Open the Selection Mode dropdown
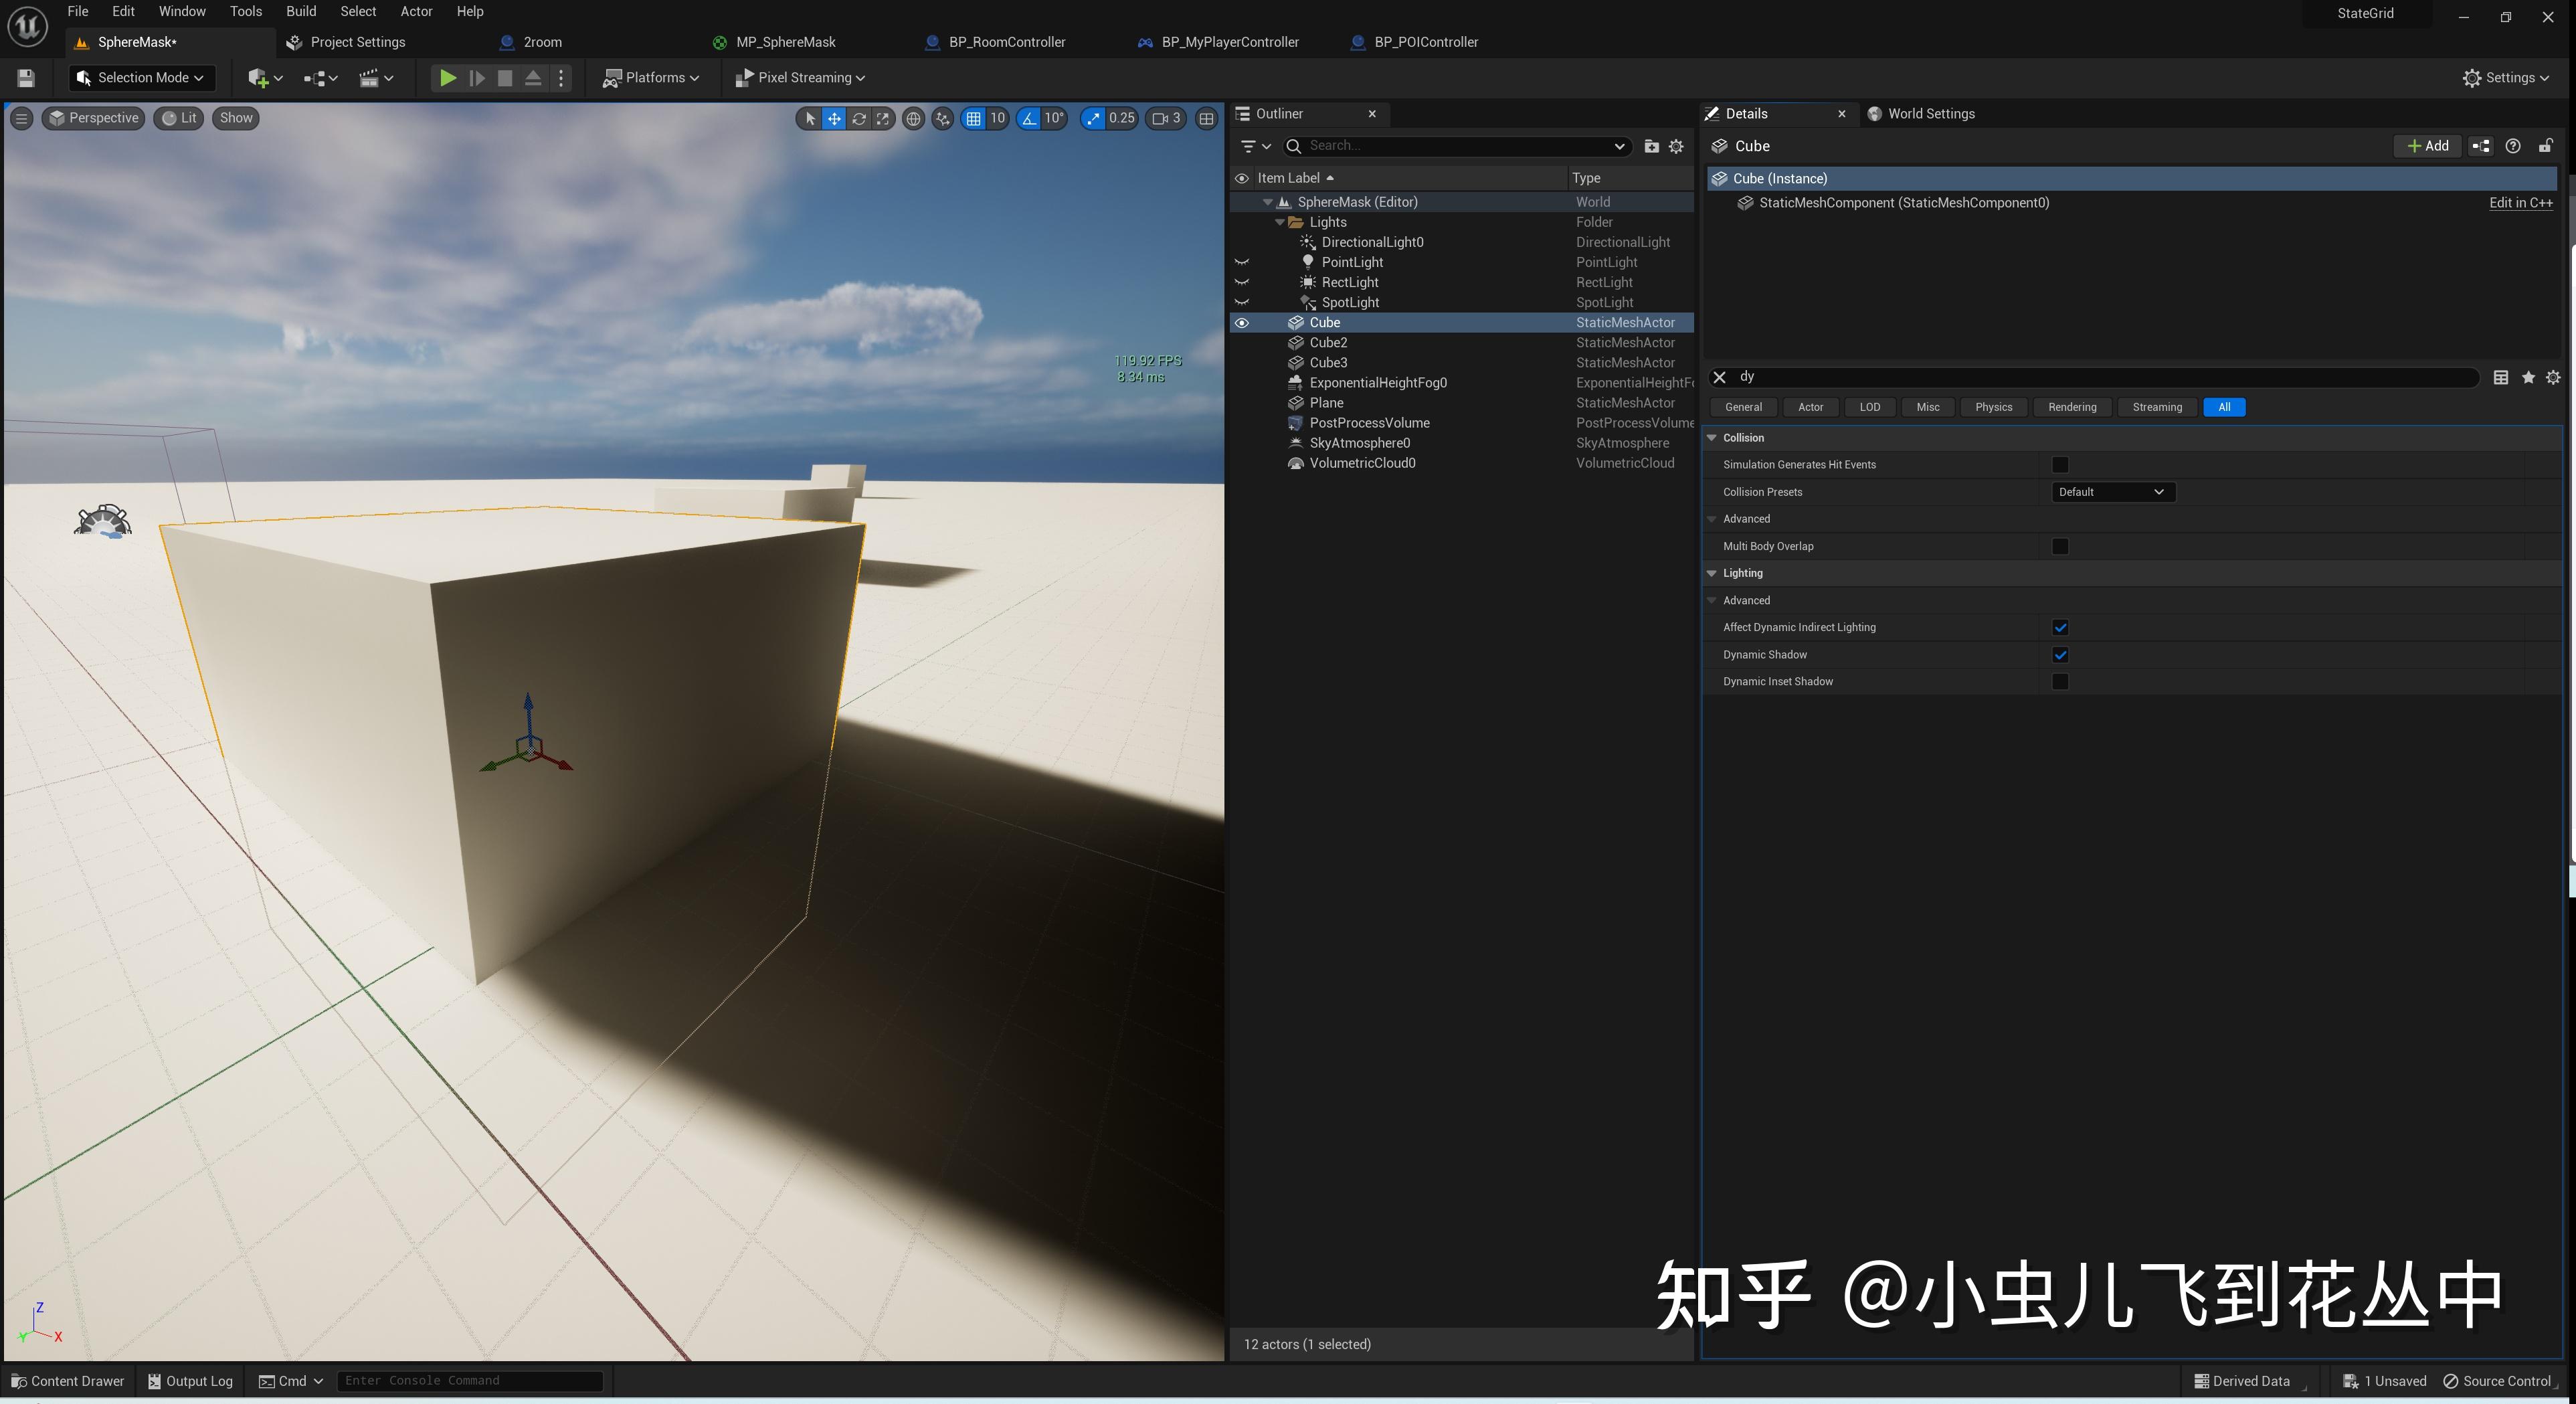 click(x=141, y=78)
